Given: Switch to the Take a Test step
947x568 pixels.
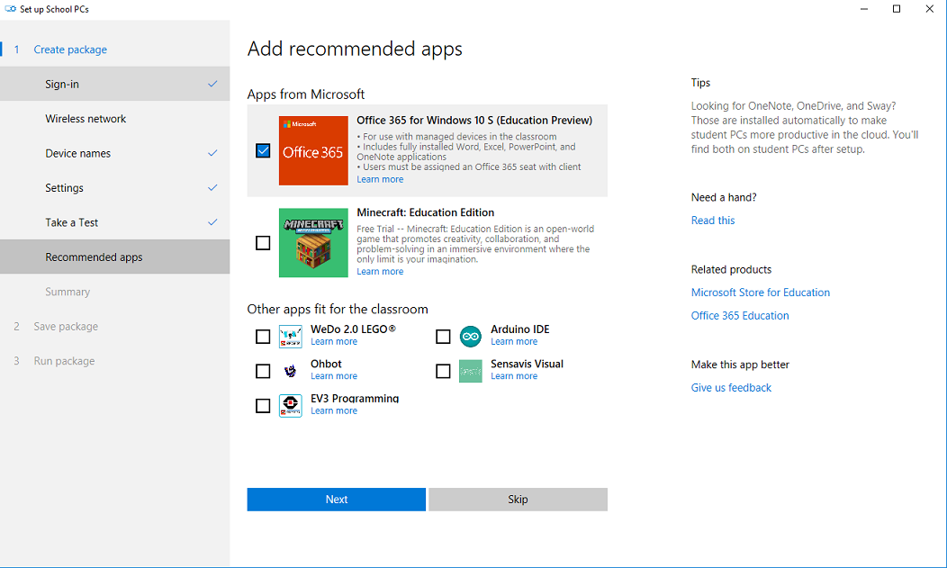Looking at the screenshot, I should [72, 222].
